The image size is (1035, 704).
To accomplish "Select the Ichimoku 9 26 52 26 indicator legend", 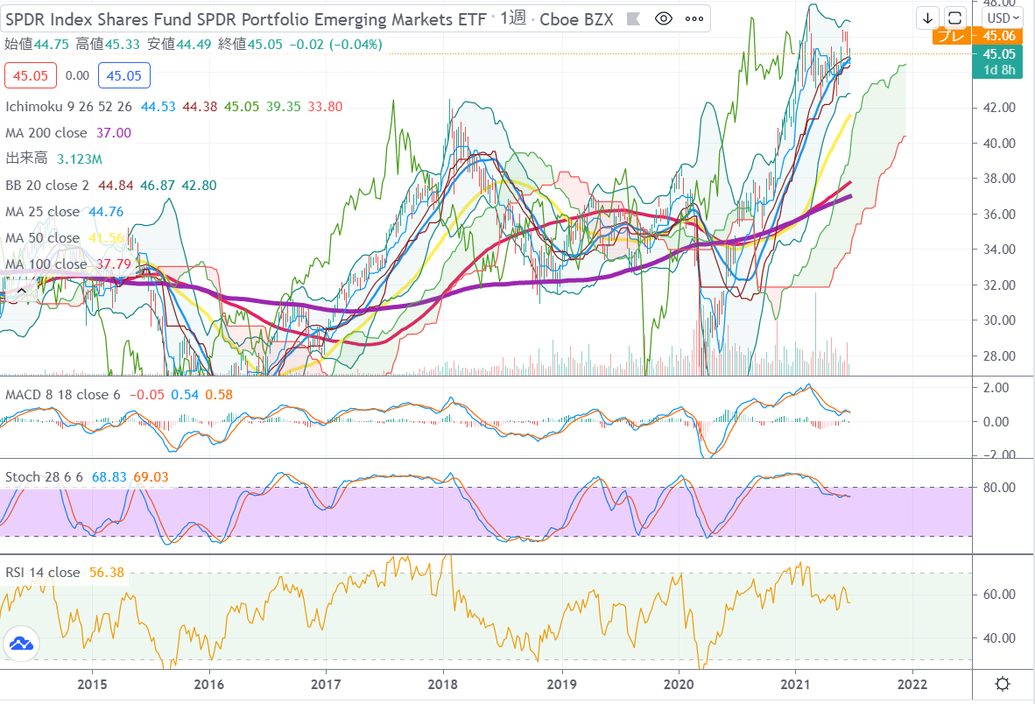I will [68, 107].
